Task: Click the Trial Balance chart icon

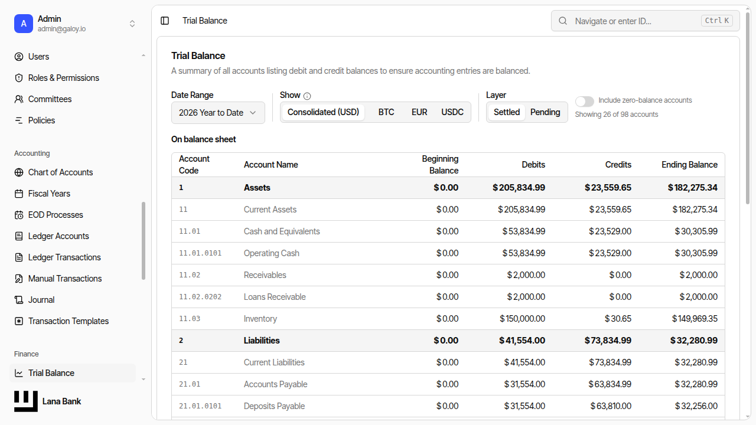Action: [x=19, y=373]
